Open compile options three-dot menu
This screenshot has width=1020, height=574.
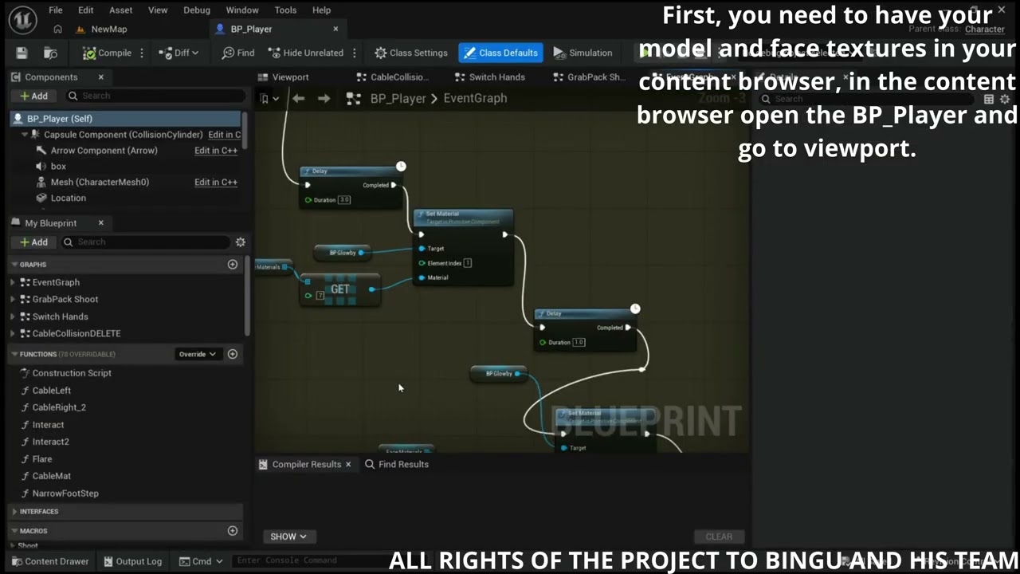142,53
